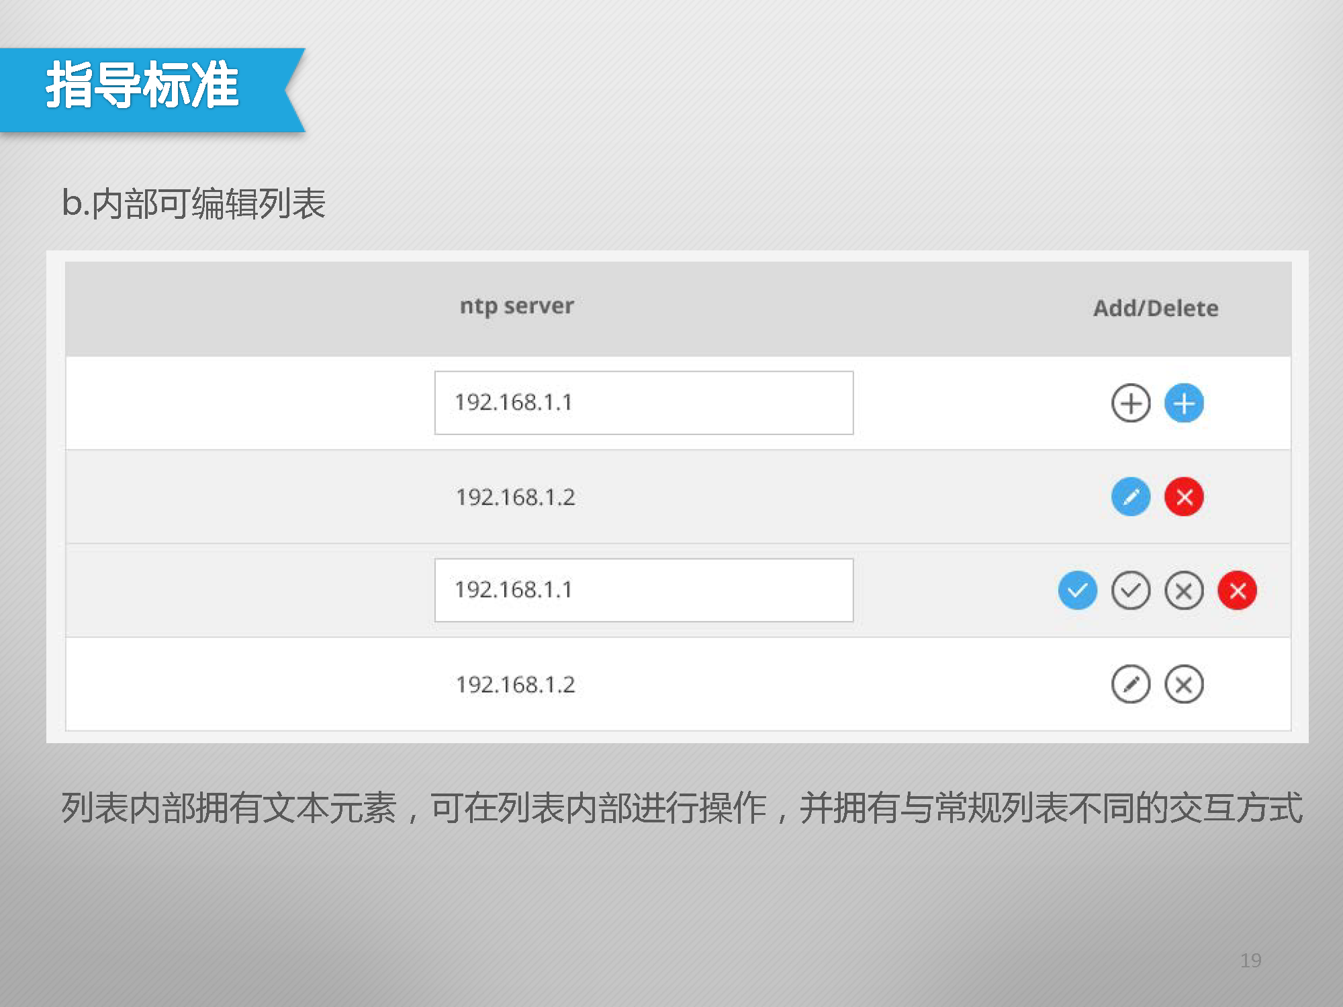Click the blue pencil edit icon
The height and width of the screenshot is (1007, 1343).
(1131, 497)
